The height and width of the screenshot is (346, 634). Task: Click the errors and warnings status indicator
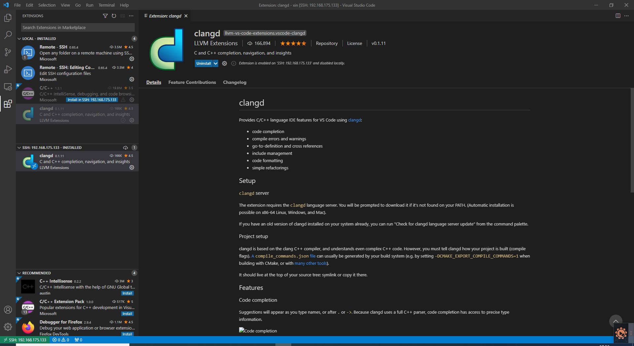click(61, 340)
